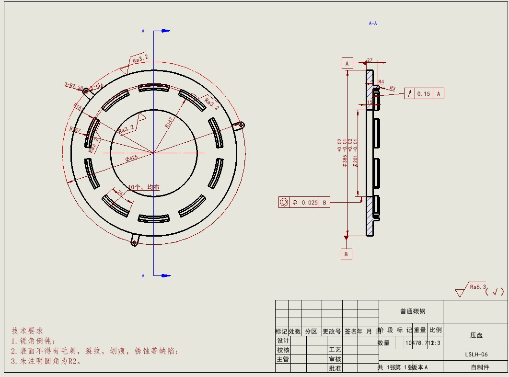Click the 自制件 cell in title block
This screenshot has height=377, width=509.
click(x=480, y=367)
